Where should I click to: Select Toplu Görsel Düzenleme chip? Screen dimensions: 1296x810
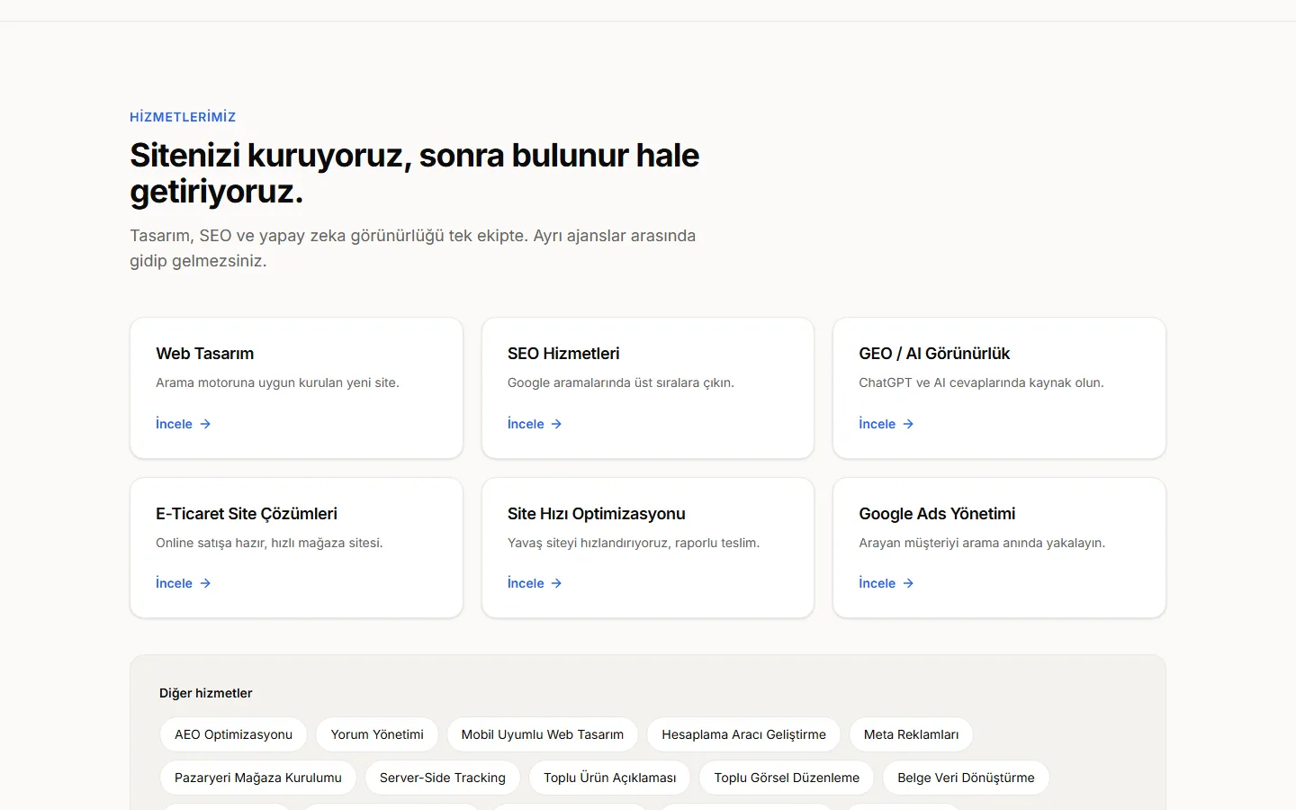pos(787,778)
